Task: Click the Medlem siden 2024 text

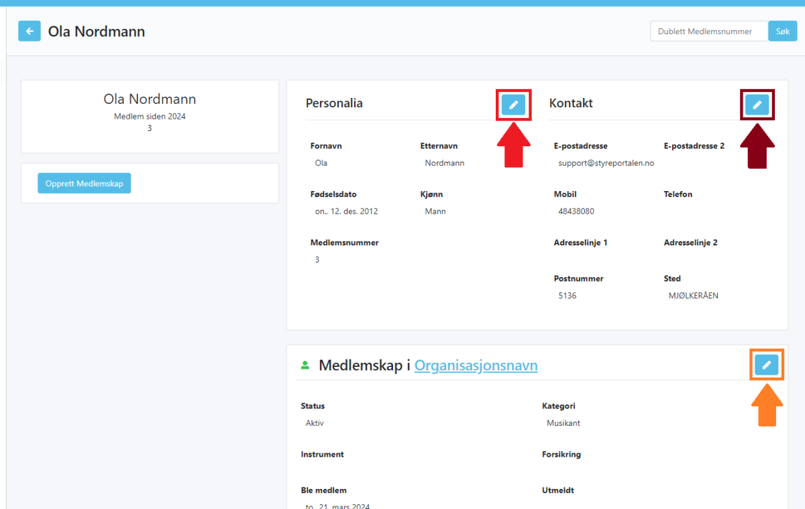Action: [150, 116]
